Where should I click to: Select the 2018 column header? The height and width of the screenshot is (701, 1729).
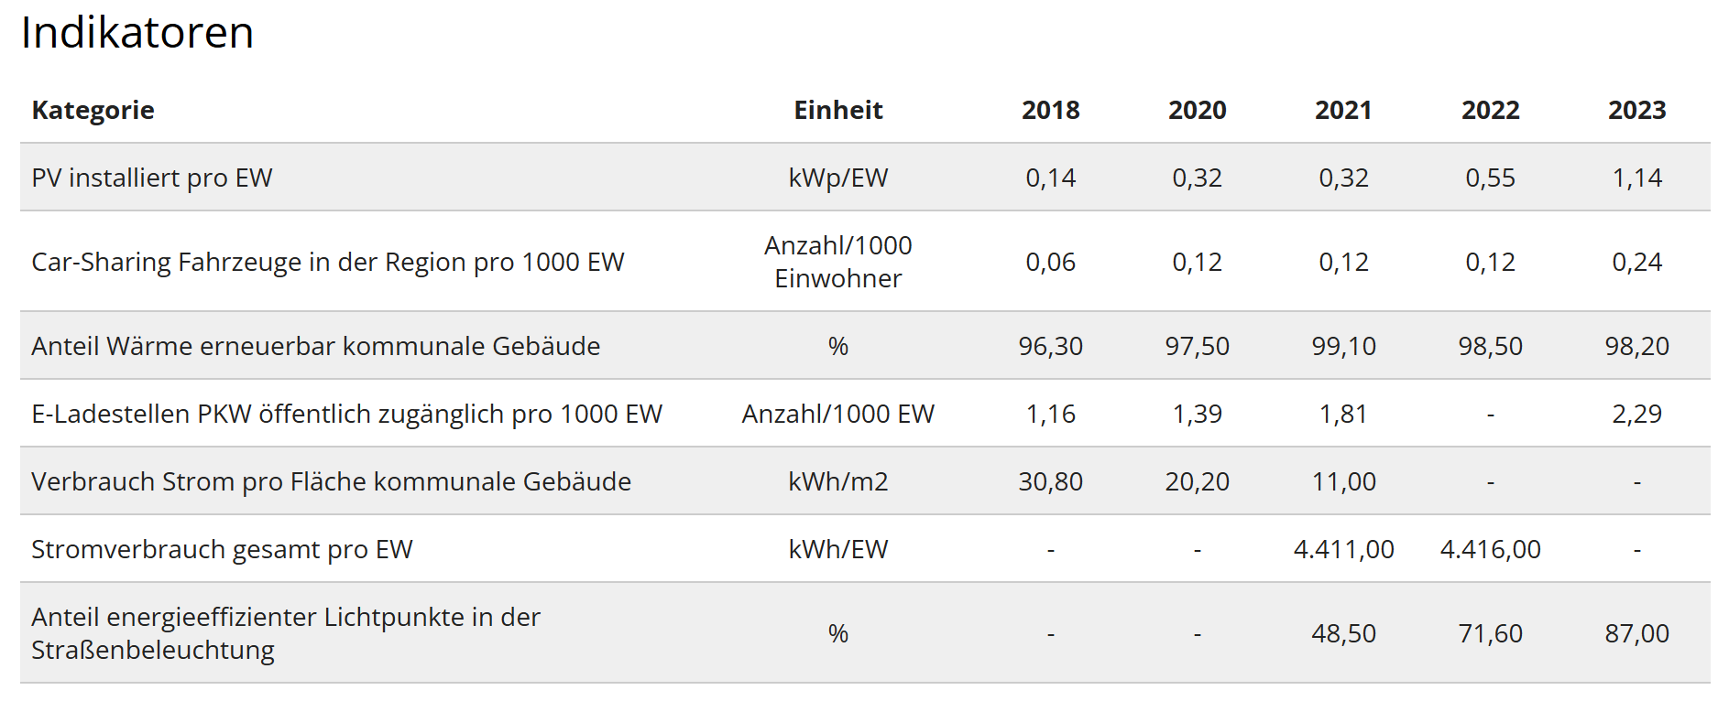[1050, 110]
